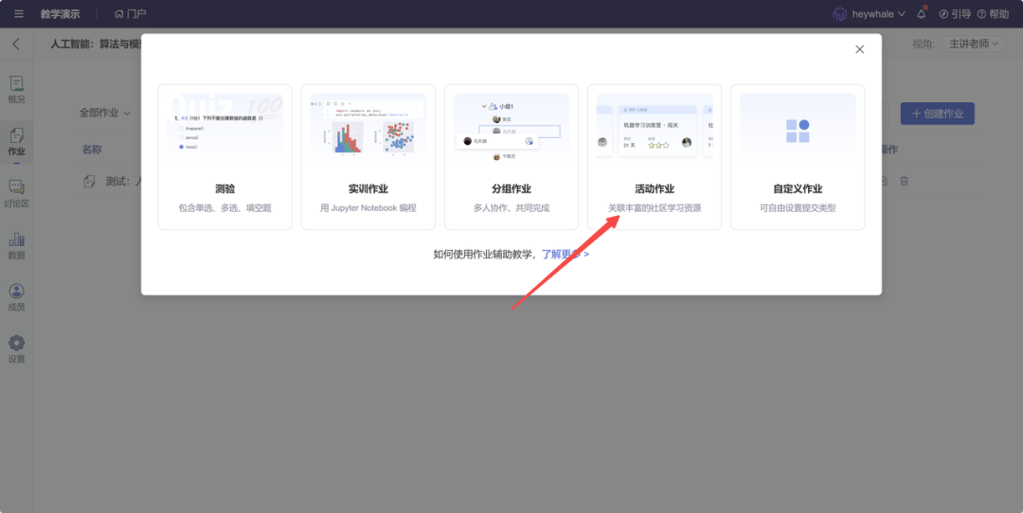The image size is (1023, 513).
Task: Select the 自定义作业 assignment card
Action: tap(798, 157)
